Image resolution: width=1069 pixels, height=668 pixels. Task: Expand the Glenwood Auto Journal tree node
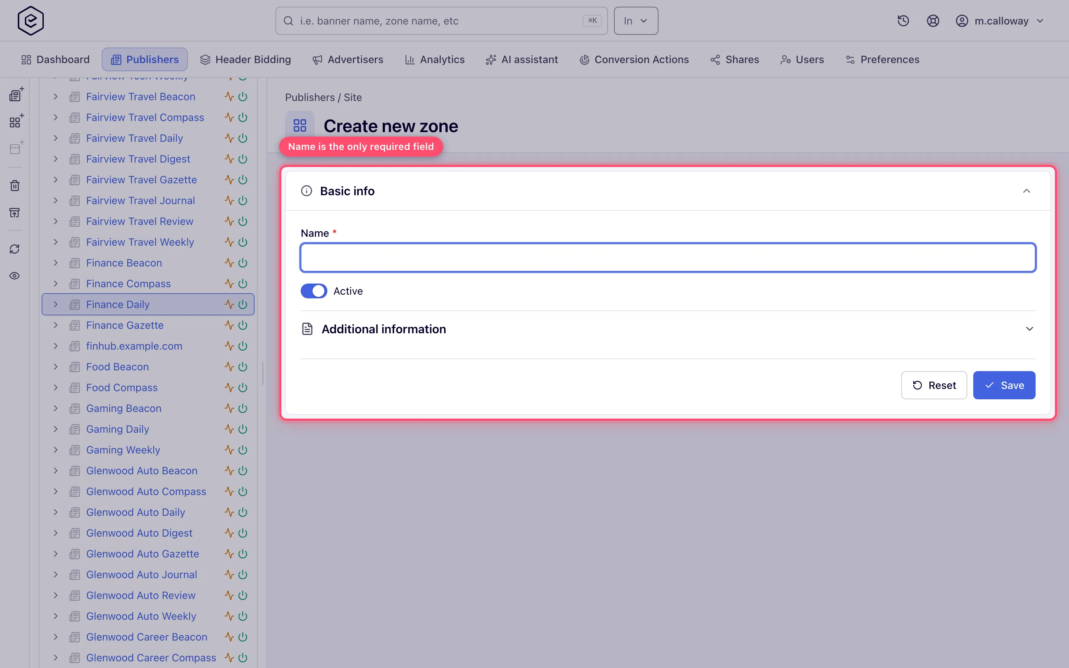pos(56,574)
